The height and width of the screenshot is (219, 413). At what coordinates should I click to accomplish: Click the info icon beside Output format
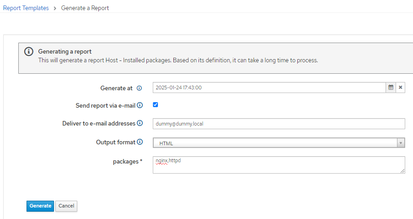pos(140,142)
